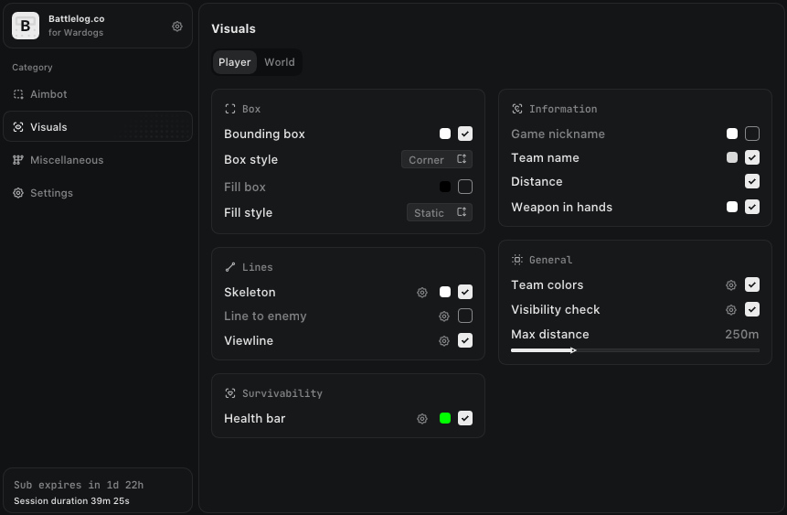Switch to the World tab

click(280, 62)
